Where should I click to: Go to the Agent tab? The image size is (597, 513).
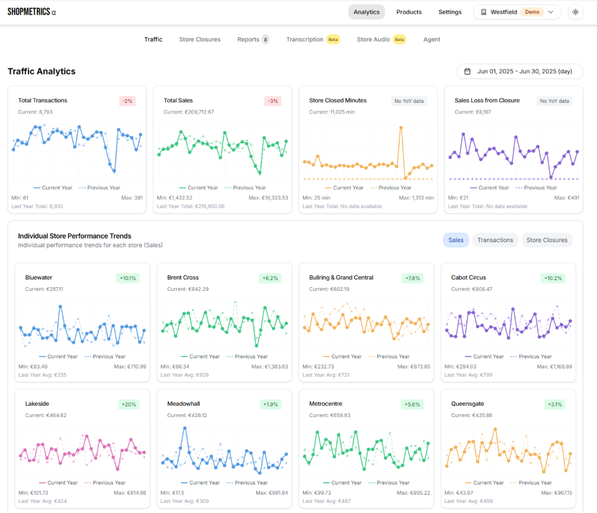432,39
